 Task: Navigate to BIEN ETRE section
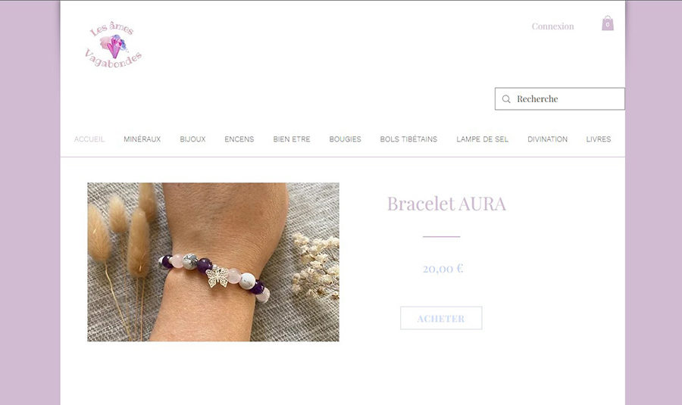pyautogui.click(x=292, y=139)
